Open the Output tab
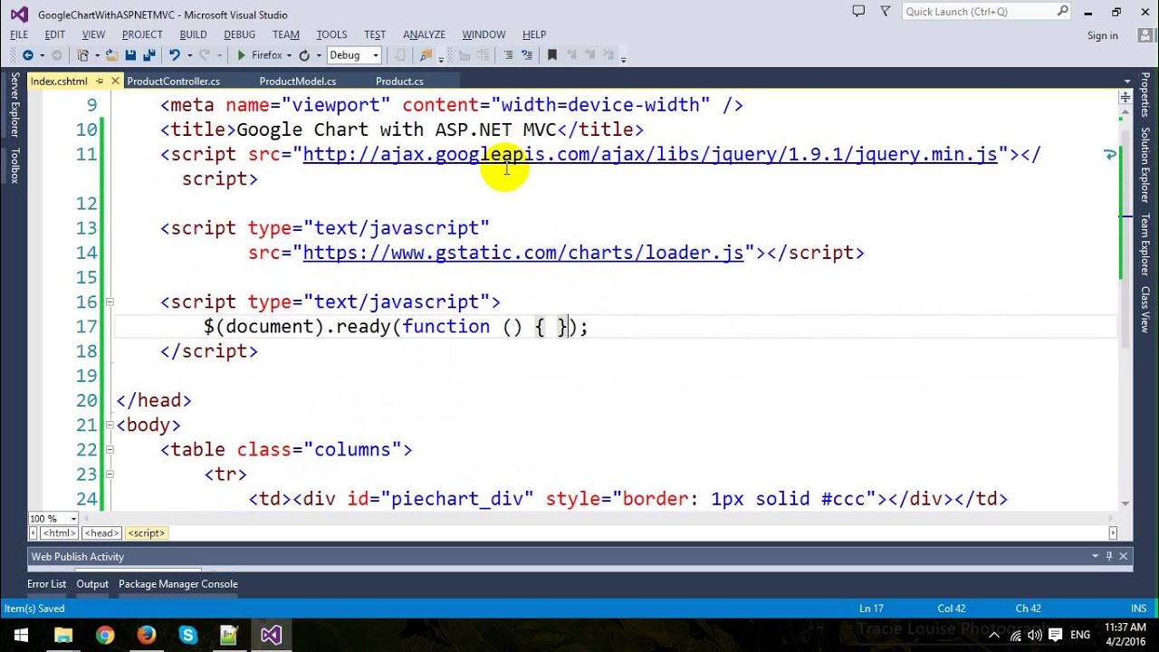 tap(92, 584)
